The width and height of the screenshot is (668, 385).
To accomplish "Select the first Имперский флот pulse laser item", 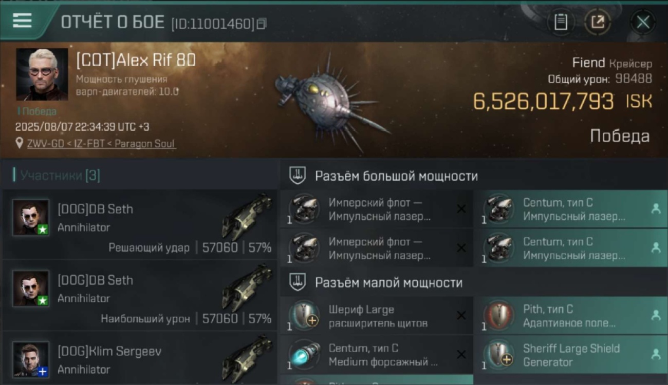I will 376,209.
